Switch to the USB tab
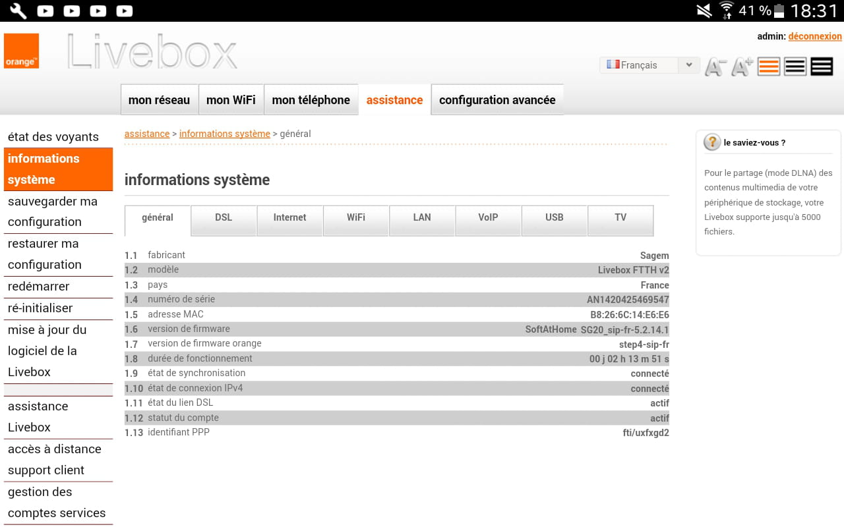 (555, 220)
